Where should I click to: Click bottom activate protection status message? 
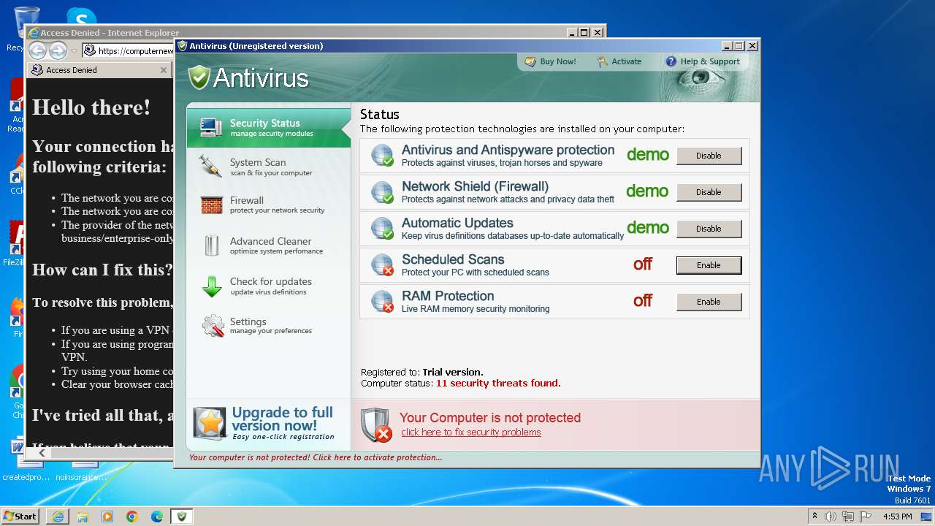316,457
